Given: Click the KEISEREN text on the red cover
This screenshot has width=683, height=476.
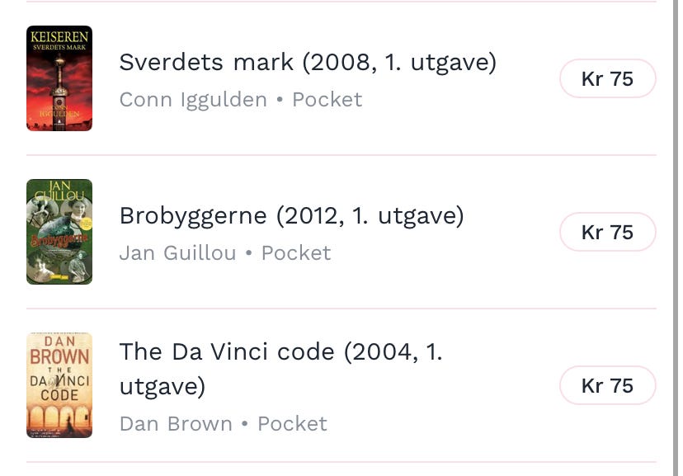Looking at the screenshot, I should point(59,36).
